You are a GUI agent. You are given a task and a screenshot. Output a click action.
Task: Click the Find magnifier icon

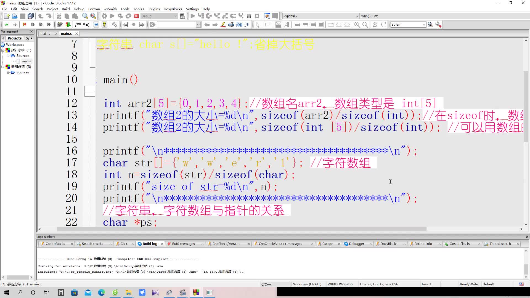pyautogui.click(x=85, y=16)
